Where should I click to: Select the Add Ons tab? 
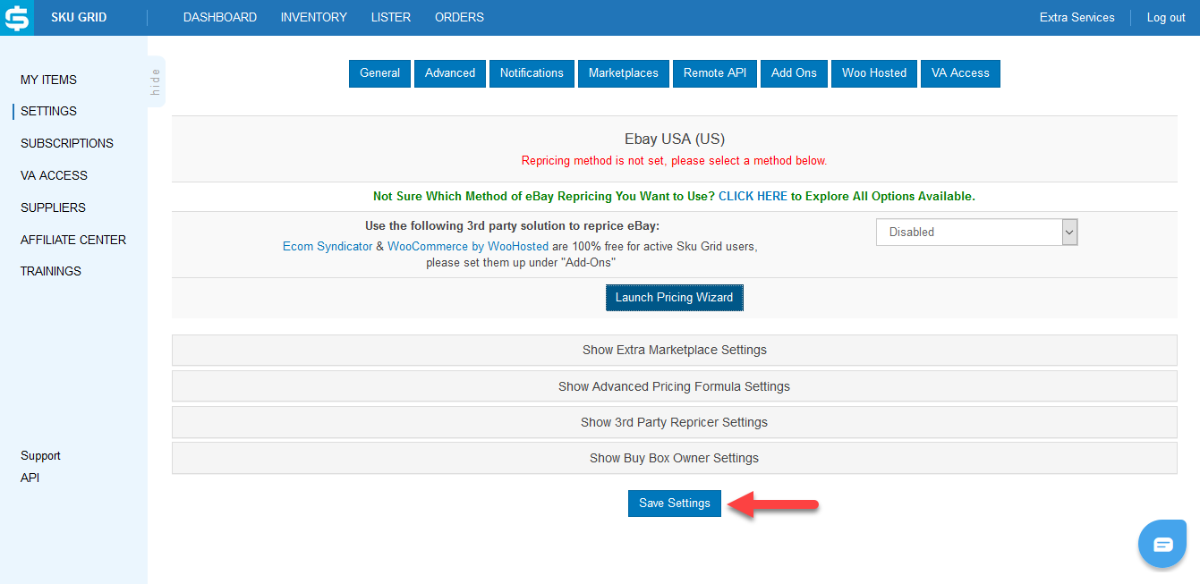click(x=794, y=73)
